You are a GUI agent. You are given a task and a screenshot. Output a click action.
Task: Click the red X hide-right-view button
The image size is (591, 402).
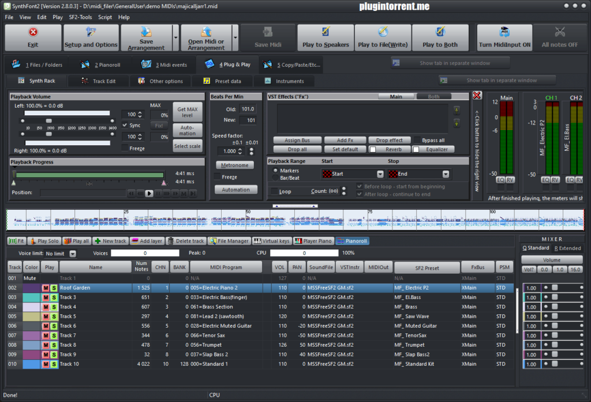click(477, 96)
